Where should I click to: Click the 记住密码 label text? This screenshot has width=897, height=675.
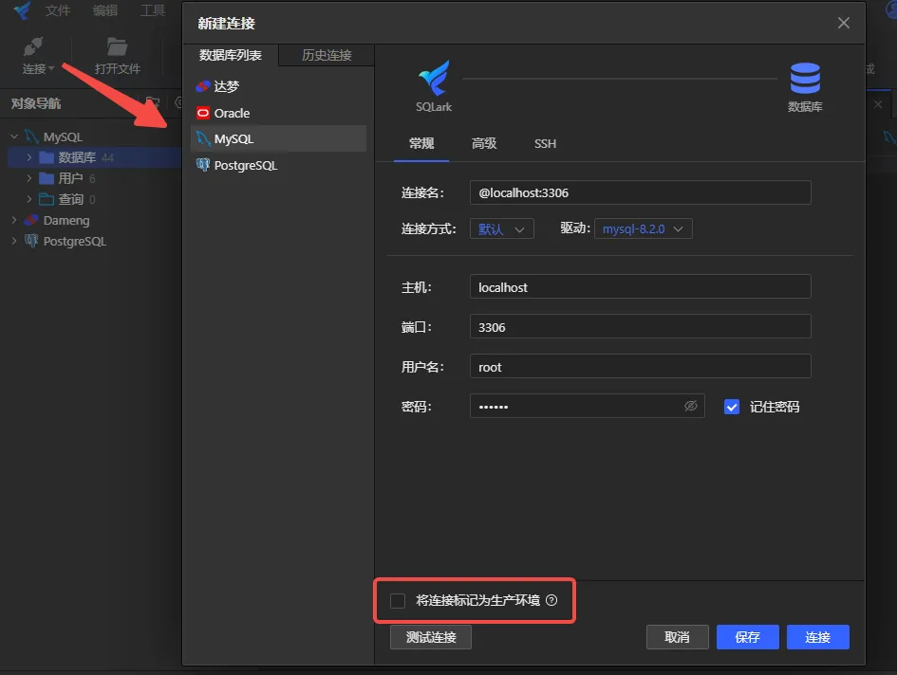(774, 407)
